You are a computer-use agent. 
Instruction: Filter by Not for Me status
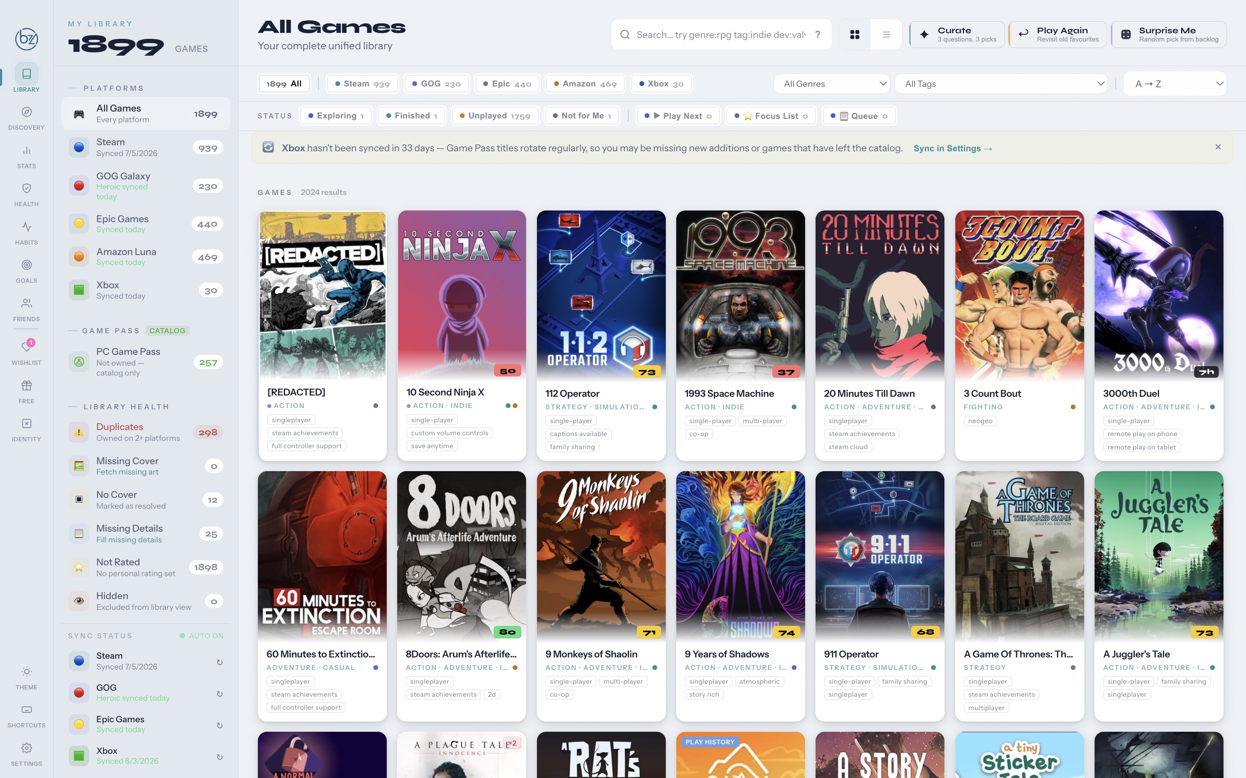[x=582, y=116]
